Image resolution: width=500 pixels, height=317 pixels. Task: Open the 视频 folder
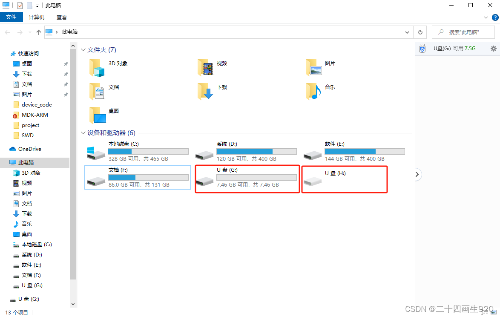coord(205,67)
